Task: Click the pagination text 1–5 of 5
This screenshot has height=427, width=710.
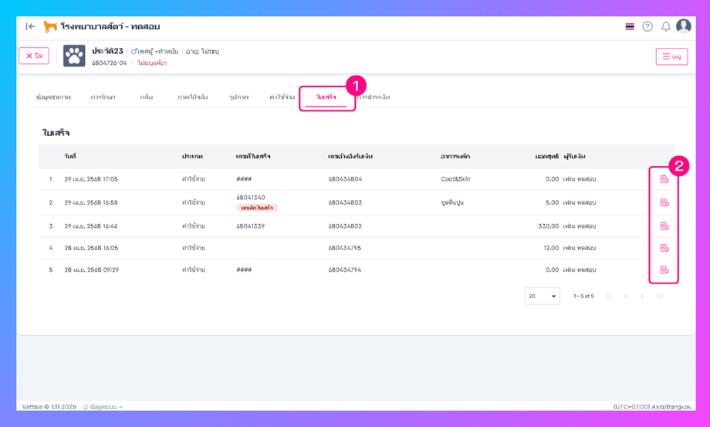Action: (x=583, y=297)
